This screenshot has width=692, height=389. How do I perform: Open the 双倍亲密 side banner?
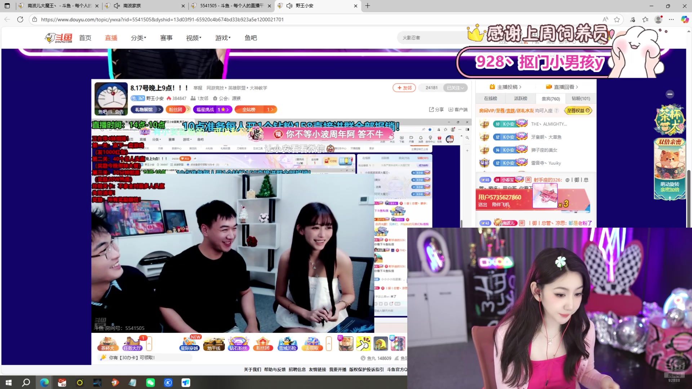coord(670,169)
